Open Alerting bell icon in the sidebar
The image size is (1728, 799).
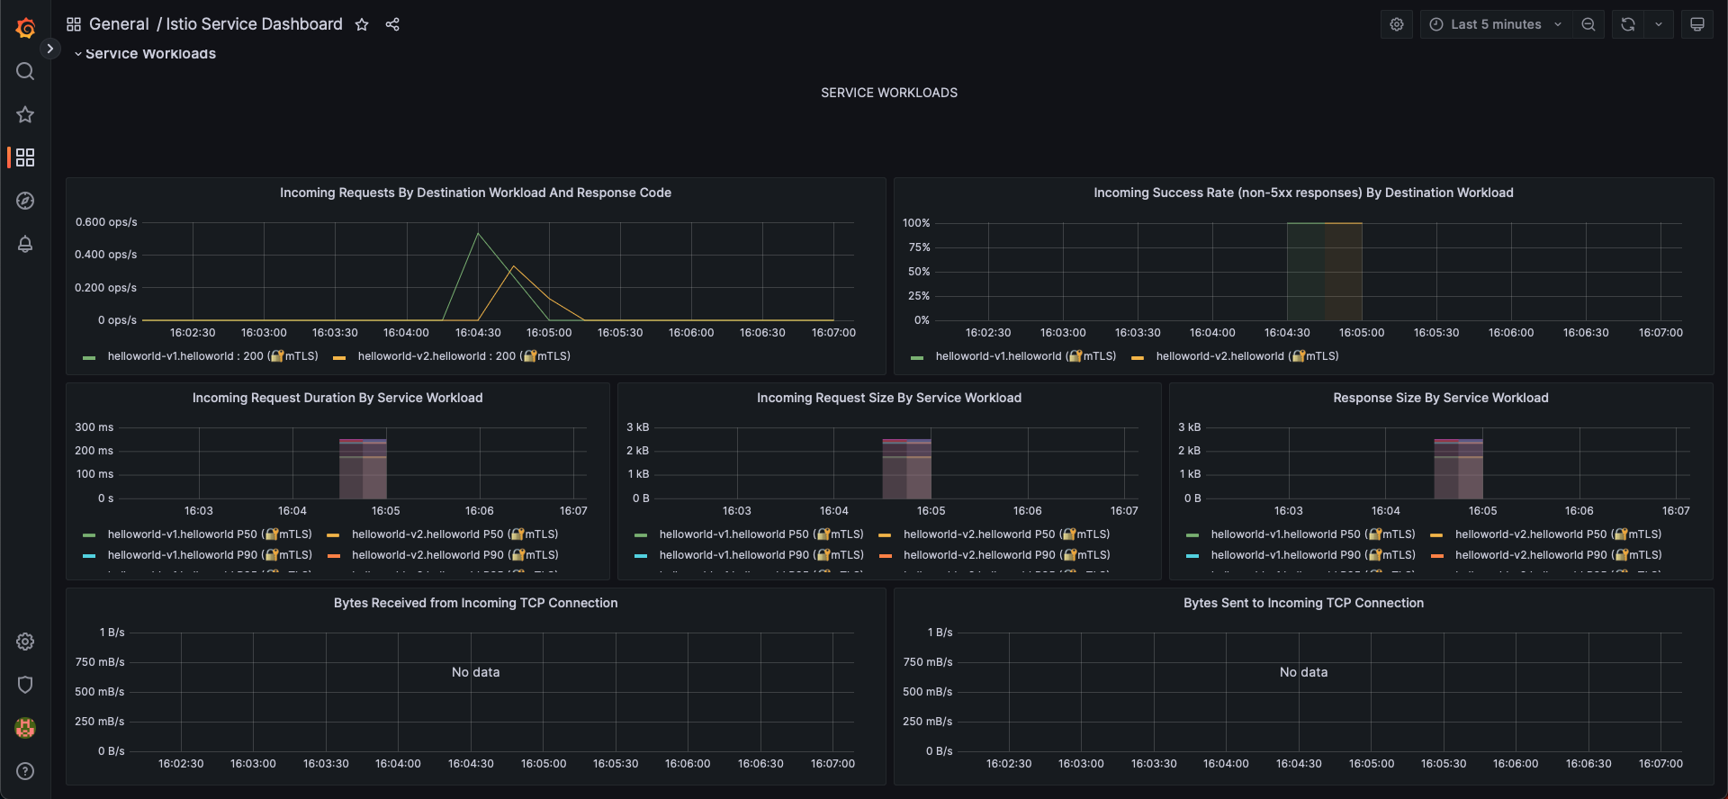(25, 244)
